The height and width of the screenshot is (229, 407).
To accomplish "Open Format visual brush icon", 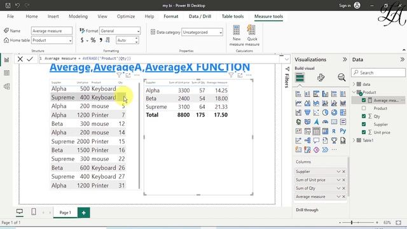I will click(x=321, y=78).
